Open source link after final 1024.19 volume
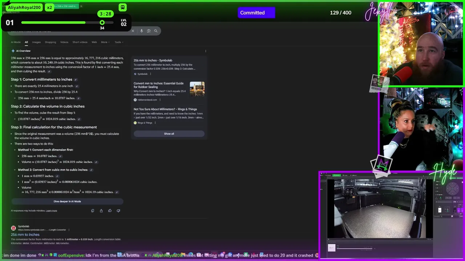 click(x=117, y=192)
